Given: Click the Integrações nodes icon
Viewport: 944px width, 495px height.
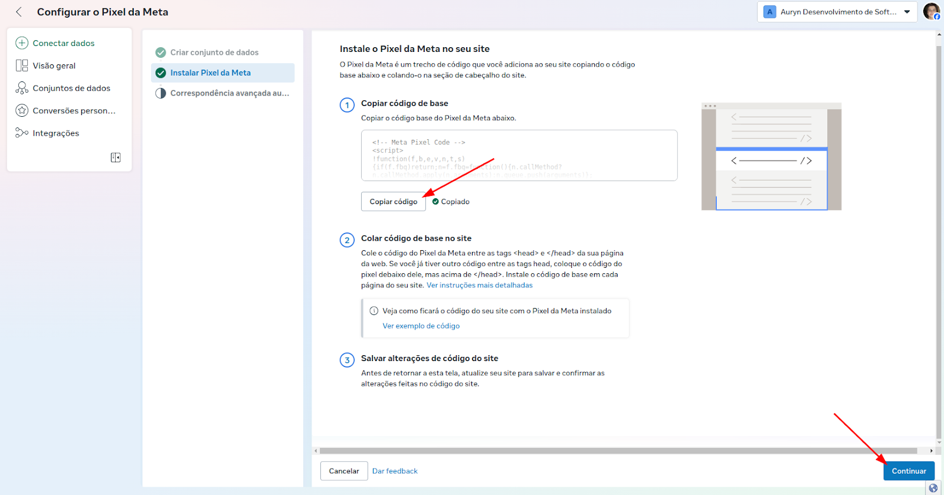Looking at the screenshot, I should click(22, 133).
